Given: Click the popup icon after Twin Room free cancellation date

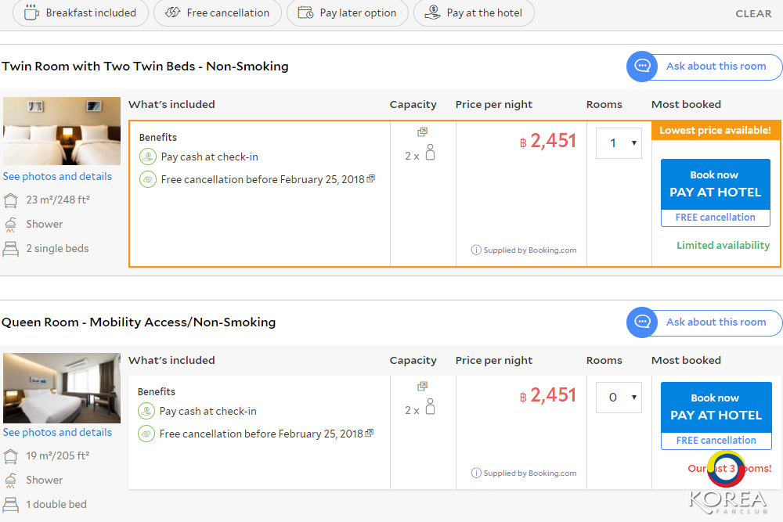Looking at the screenshot, I should click(371, 179).
